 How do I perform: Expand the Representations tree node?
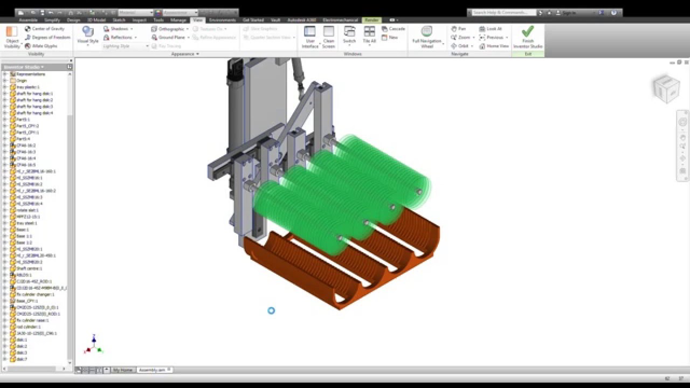tap(5, 74)
